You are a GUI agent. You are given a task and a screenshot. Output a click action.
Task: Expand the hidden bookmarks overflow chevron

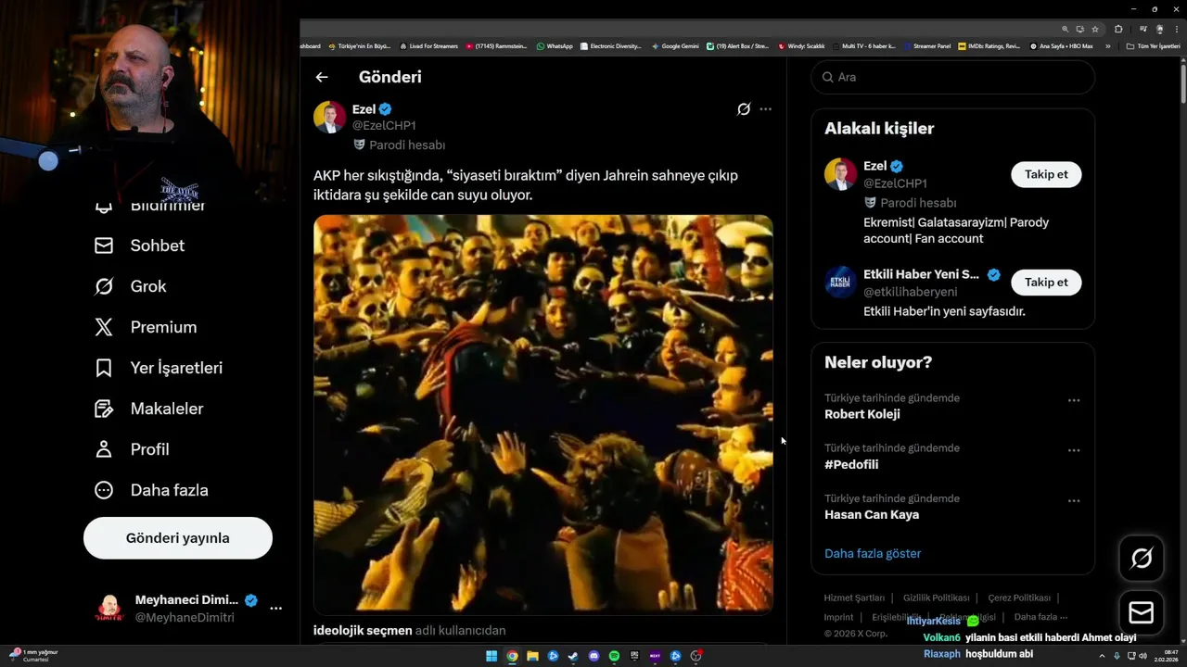1108,45
